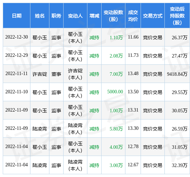Click the 职务 column header
The height and width of the screenshot is (177, 190).
pyautogui.click(x=56, y=16)
